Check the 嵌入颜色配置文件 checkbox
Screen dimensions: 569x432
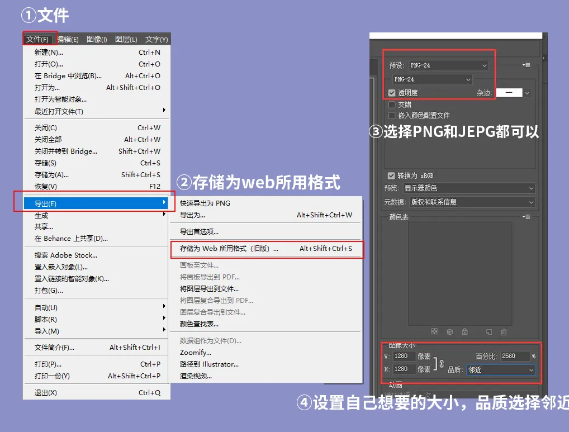pyautogui.click(x=392, y=115)
